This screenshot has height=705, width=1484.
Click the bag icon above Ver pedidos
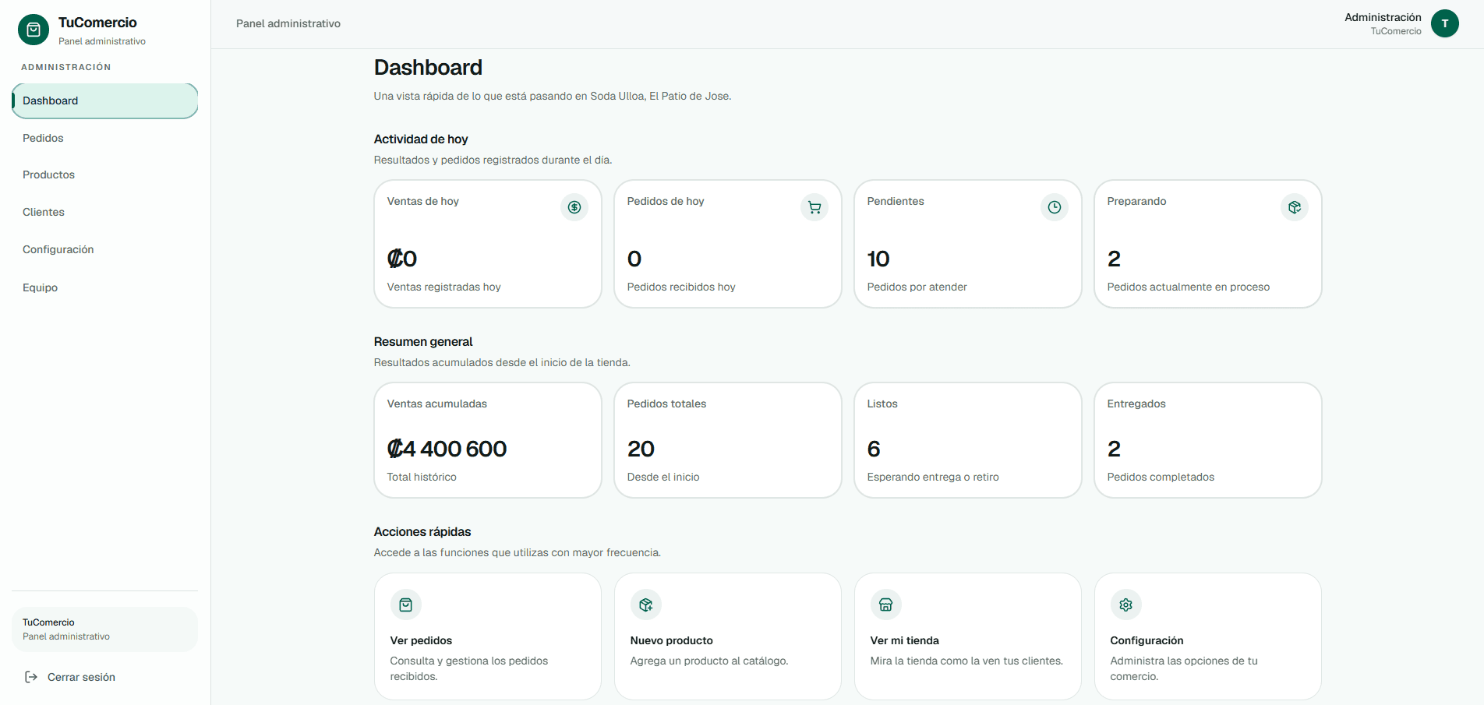pyautogui.click(x=406, y=605)
